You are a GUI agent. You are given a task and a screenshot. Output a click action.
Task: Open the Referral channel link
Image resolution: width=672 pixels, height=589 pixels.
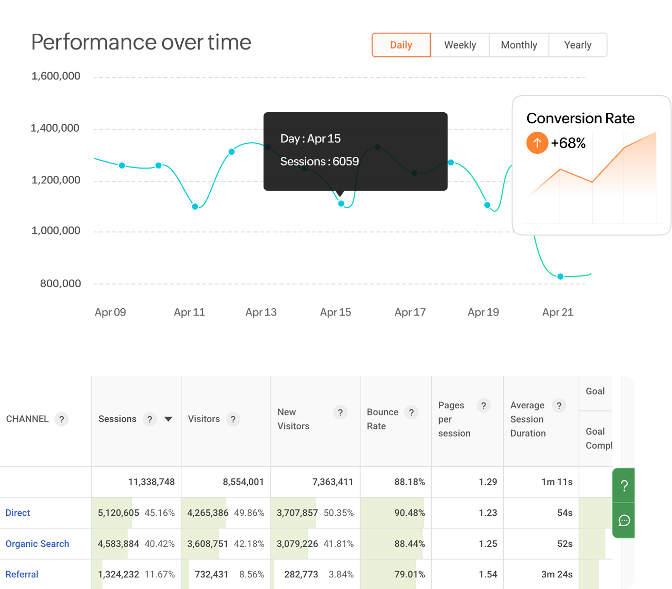pyautogui.click(x=22, y=574)
